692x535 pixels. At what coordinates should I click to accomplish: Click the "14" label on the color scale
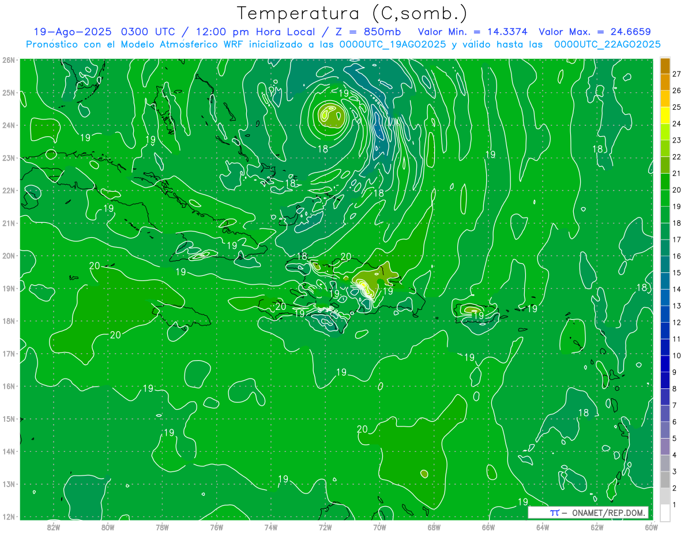coord(677,289)
